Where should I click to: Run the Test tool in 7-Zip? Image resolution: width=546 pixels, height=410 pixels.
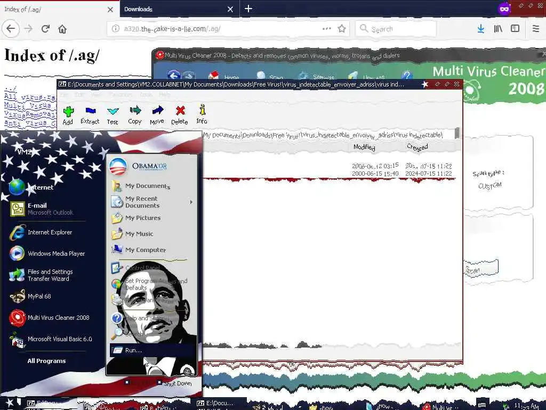(x=113, y=115)
